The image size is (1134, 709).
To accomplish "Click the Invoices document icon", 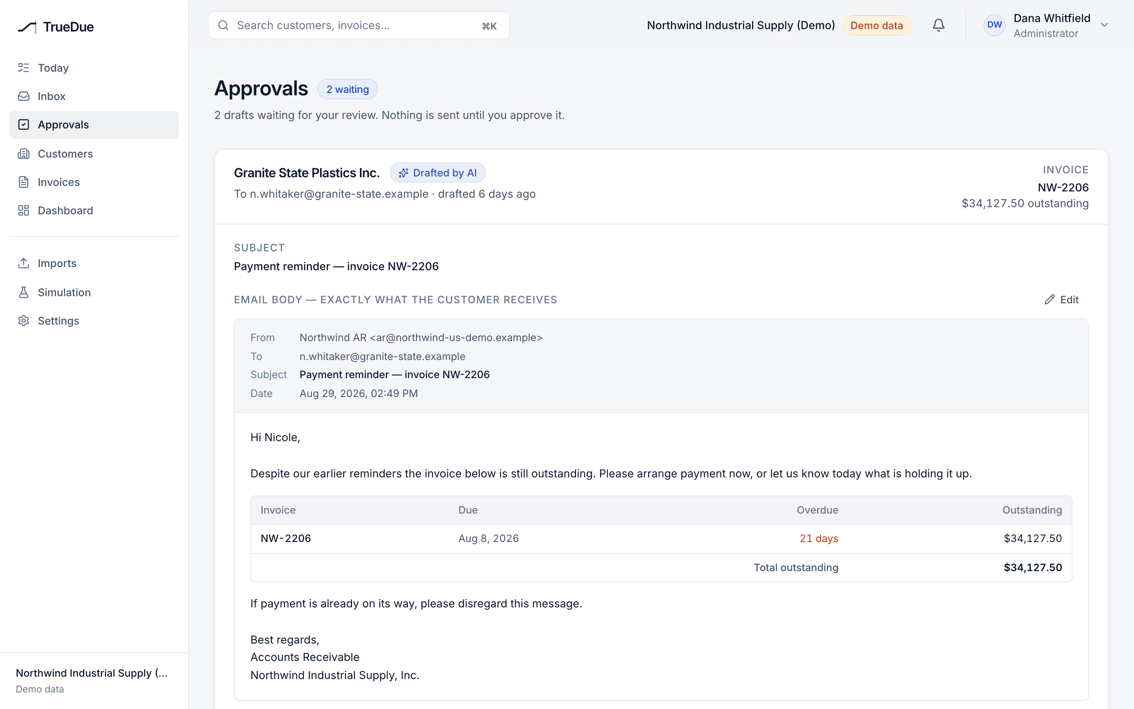I will [24, 182].
